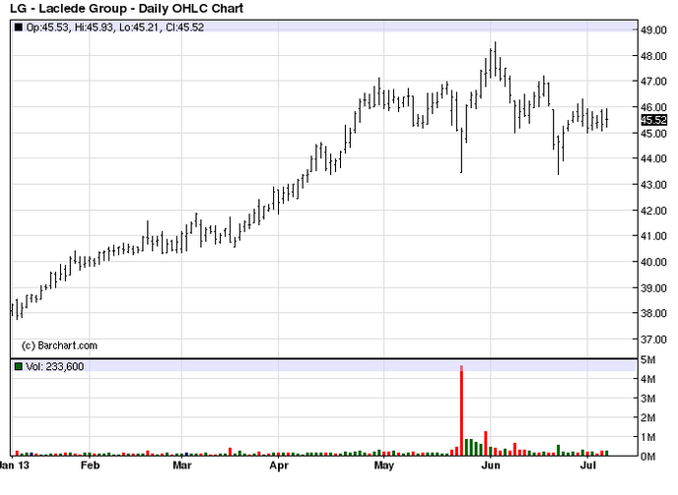678x495 pixels.
Task: Open the Barchart.com copyright link
Action: tap(59, 345)
